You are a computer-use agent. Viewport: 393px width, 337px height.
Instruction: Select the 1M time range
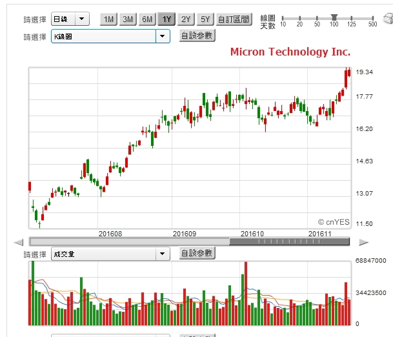[108, 19]
